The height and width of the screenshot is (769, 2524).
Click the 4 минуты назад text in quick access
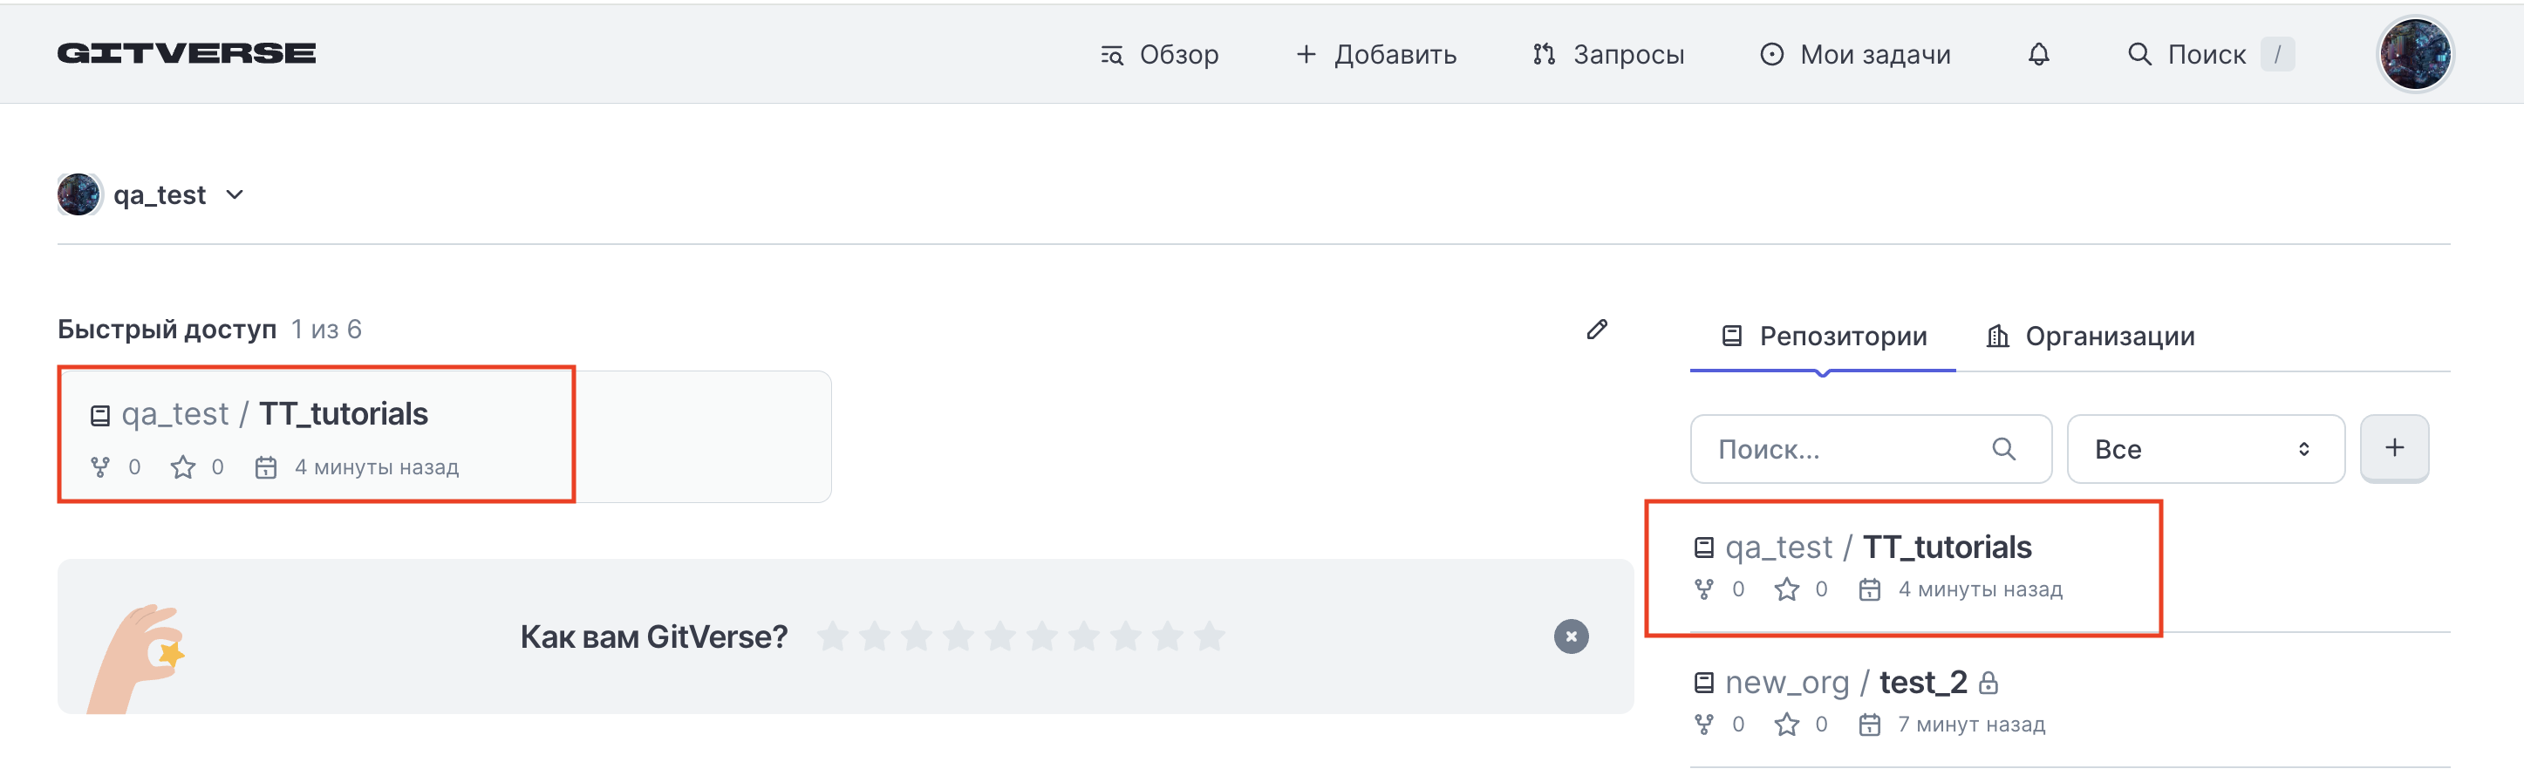376,467
